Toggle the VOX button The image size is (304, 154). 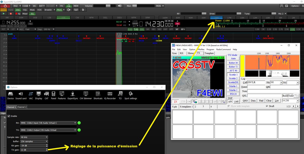click(39, 10)
